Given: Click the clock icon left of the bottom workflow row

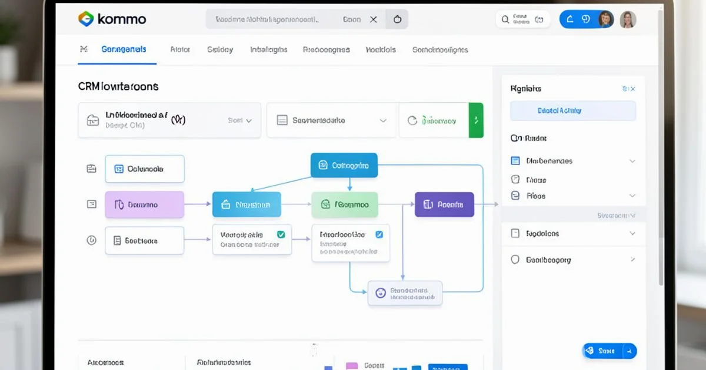Looking at the screenshot, I should point(91,240).
